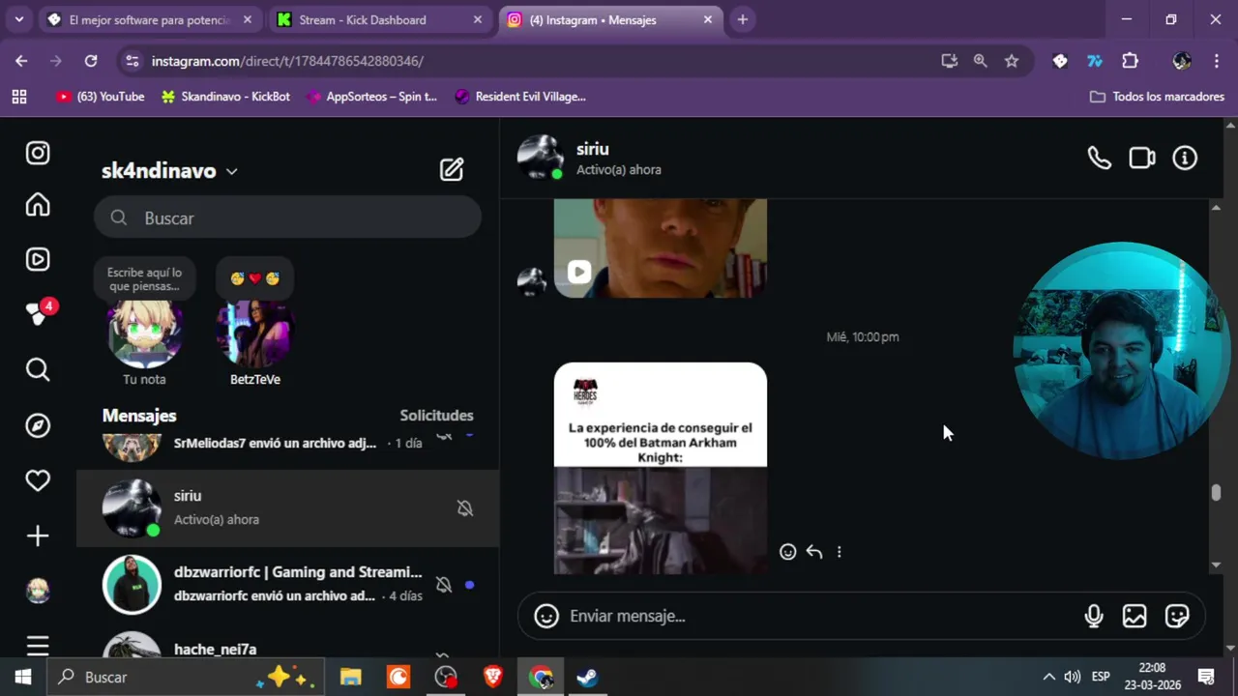This screenshot has width=1238, height=696.
Task: Open Chrome tab search dropdown arrow
Action: pyautogui.click(x=18, y=19)
